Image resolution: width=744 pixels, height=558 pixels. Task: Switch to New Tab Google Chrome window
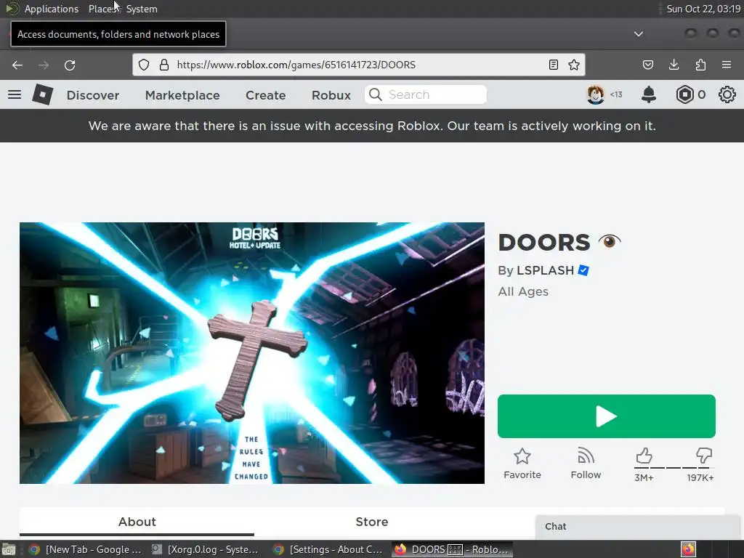point(86,549)
